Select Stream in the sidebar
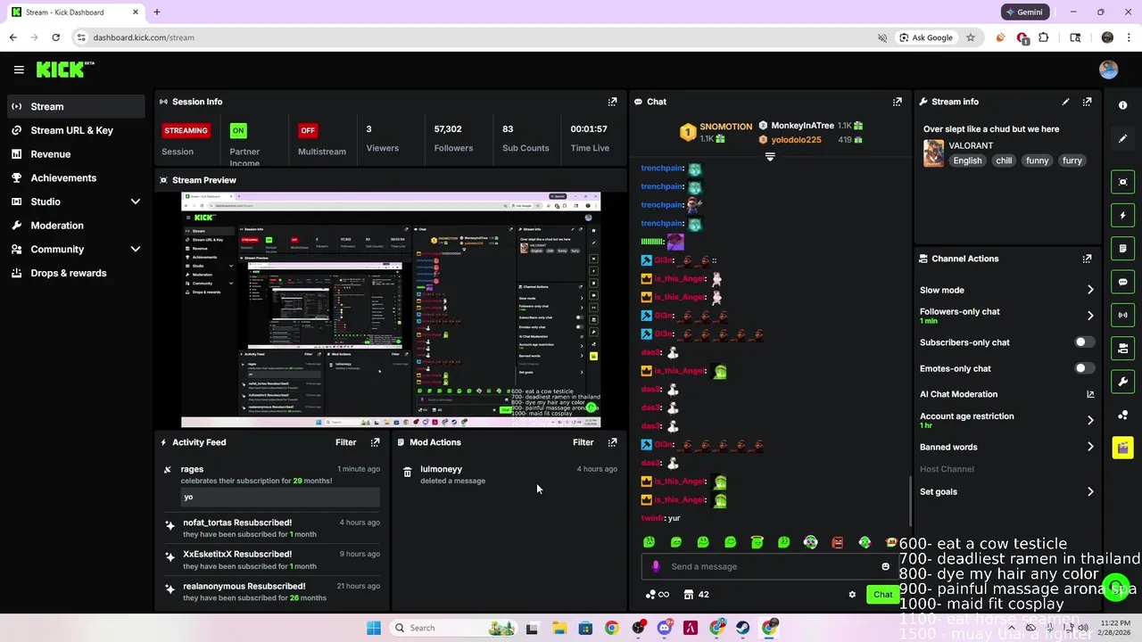The height and width of the screenshot is (642, 1142). [75, 106]
